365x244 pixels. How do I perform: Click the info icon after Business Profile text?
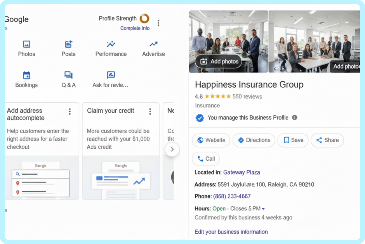pos(294,117)
